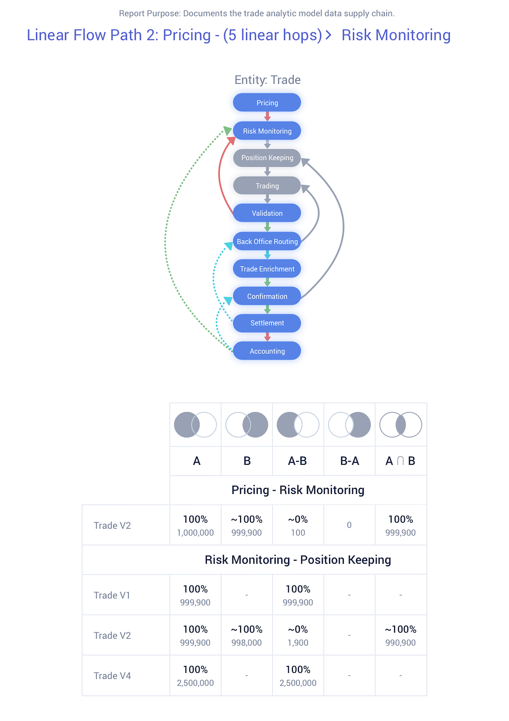Open the Back Office Routing node
This screenshot has height=721, width=509.
[x=267, y=241]
